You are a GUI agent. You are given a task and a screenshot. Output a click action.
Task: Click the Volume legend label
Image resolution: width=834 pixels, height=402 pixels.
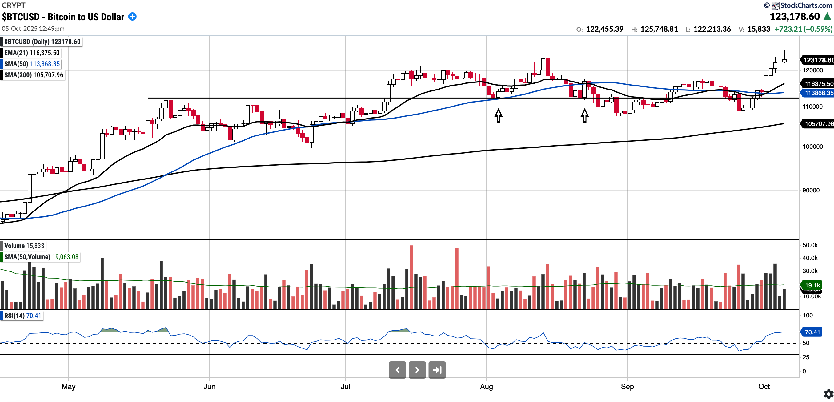[x=24, y=246]
